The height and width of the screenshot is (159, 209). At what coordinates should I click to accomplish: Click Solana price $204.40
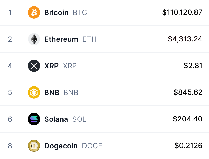(187, 119)
